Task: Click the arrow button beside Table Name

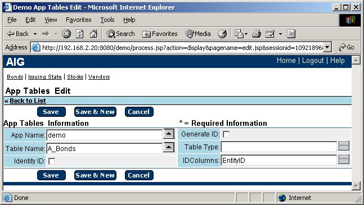Action: 169,147
